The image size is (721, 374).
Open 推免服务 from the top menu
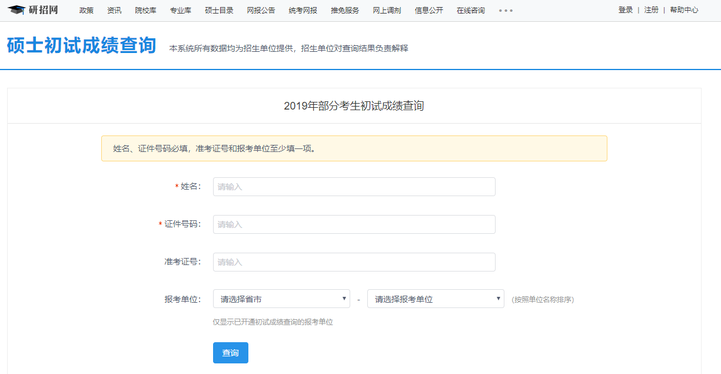345,11
